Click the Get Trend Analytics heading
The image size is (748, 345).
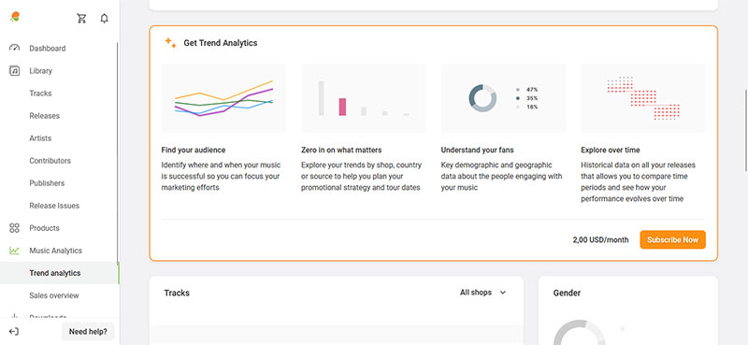(221, 43)
